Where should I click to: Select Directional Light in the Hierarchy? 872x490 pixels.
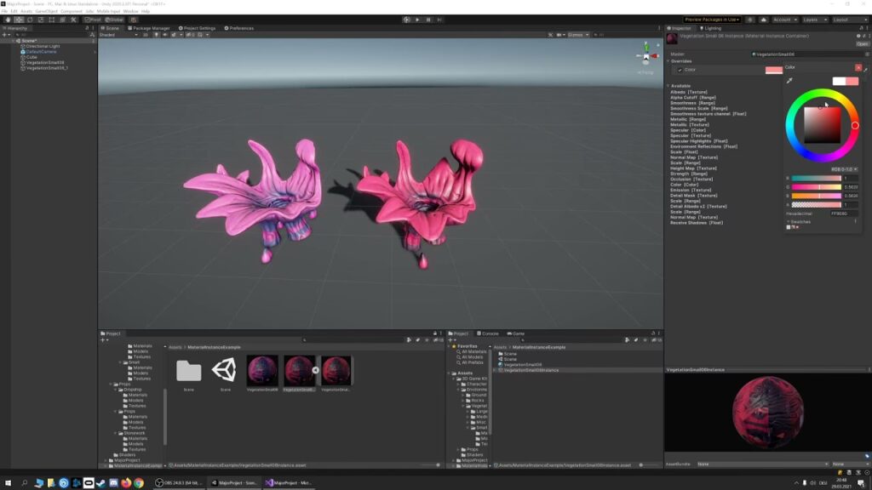point(43,46)
